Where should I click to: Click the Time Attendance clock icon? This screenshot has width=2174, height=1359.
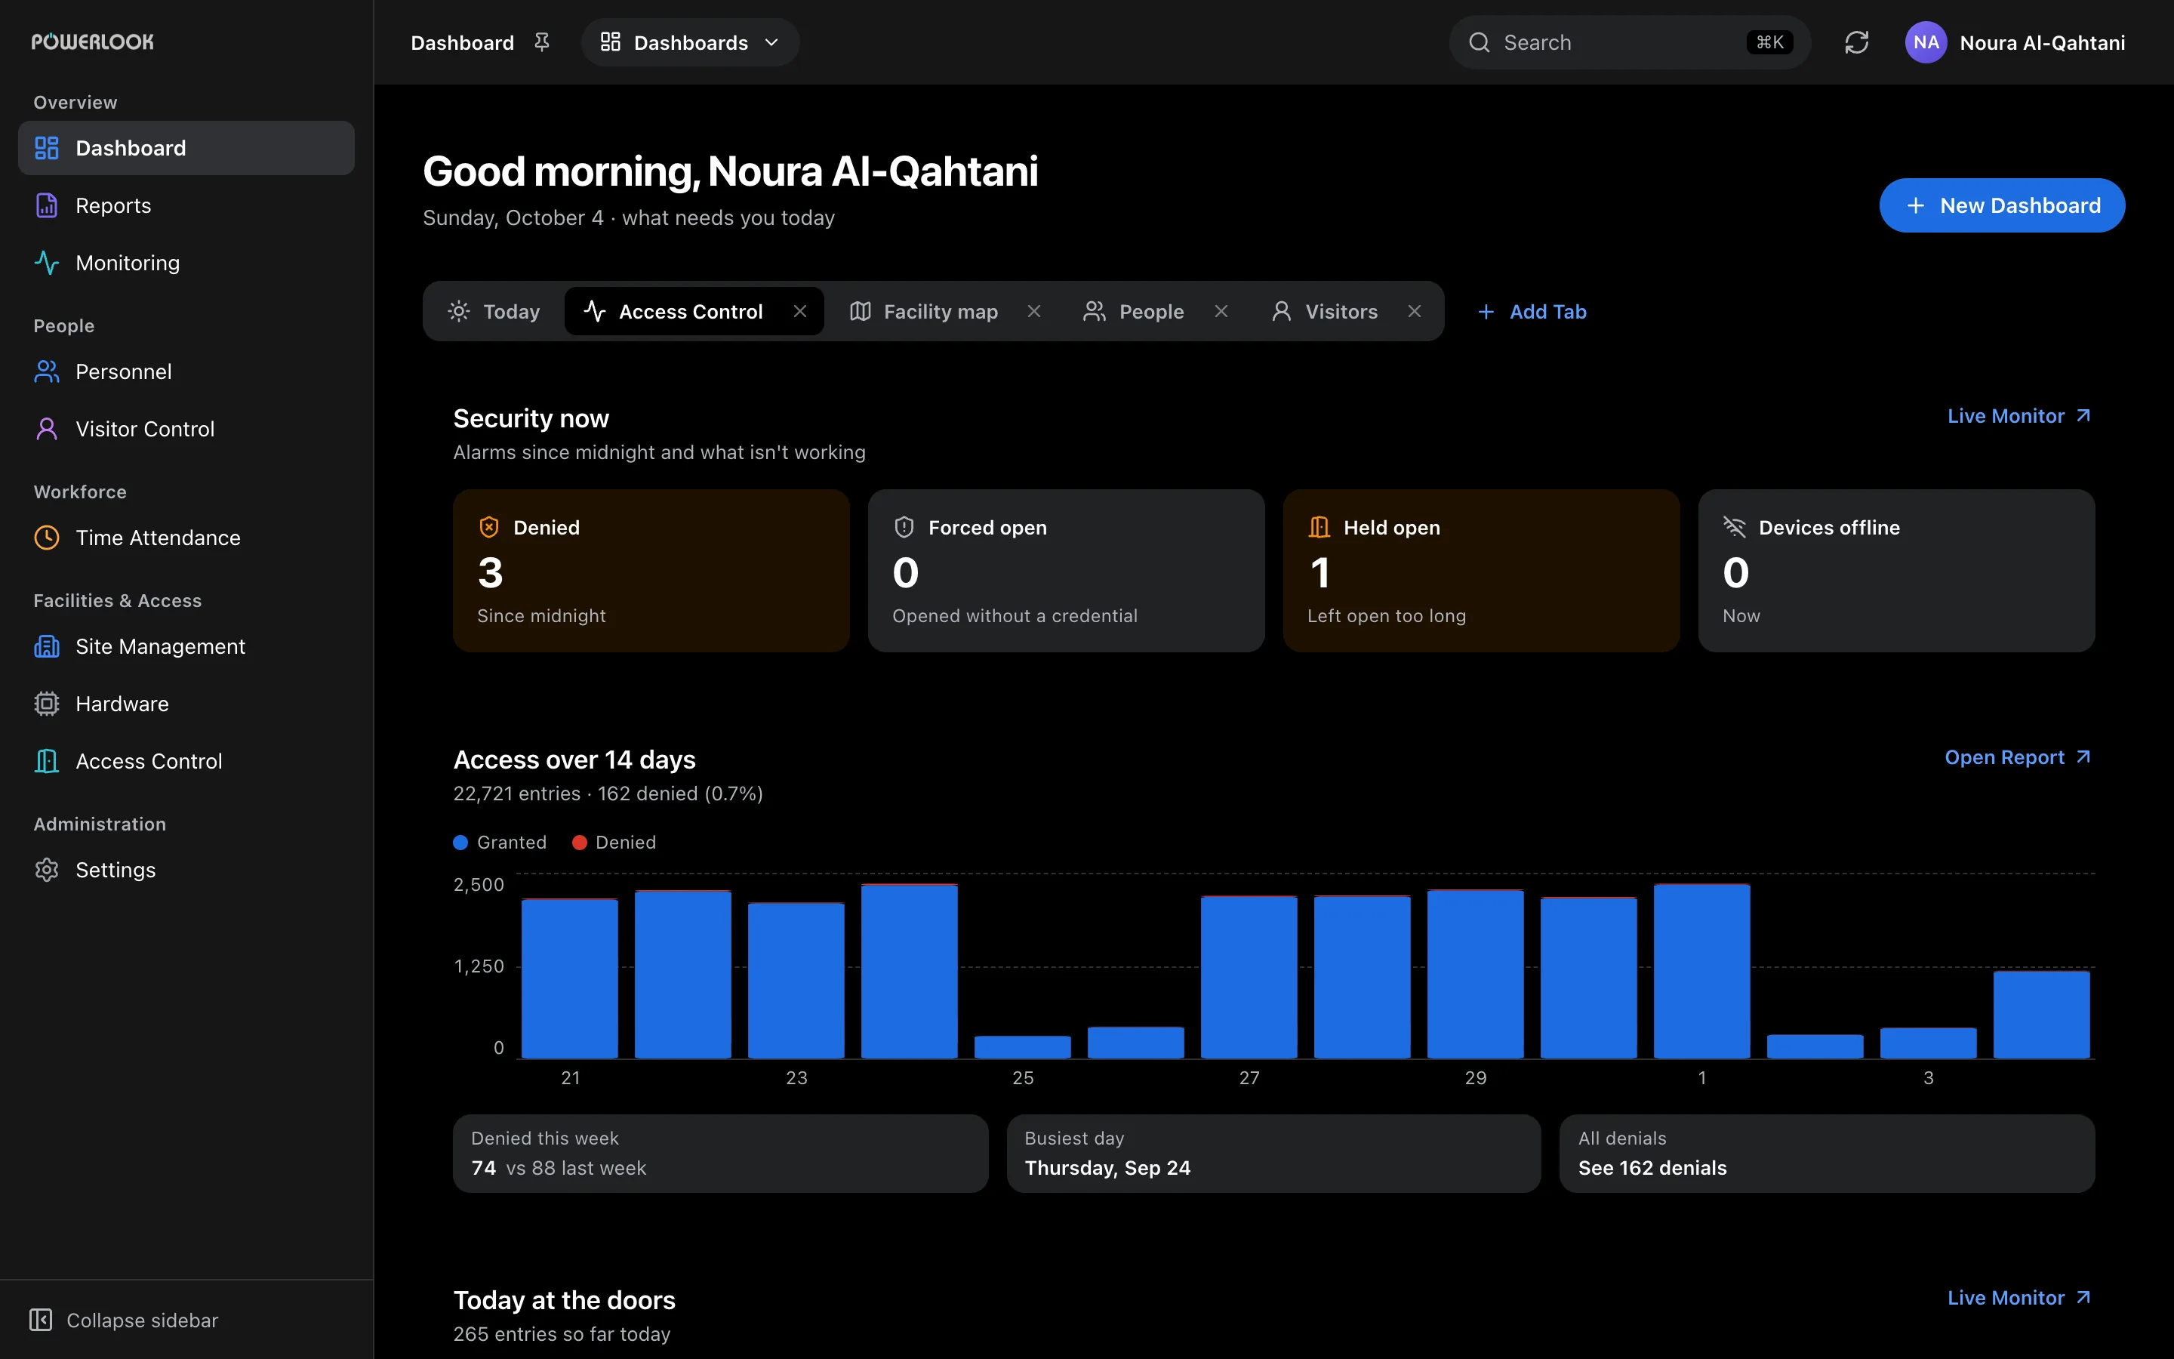pos(47,538)
